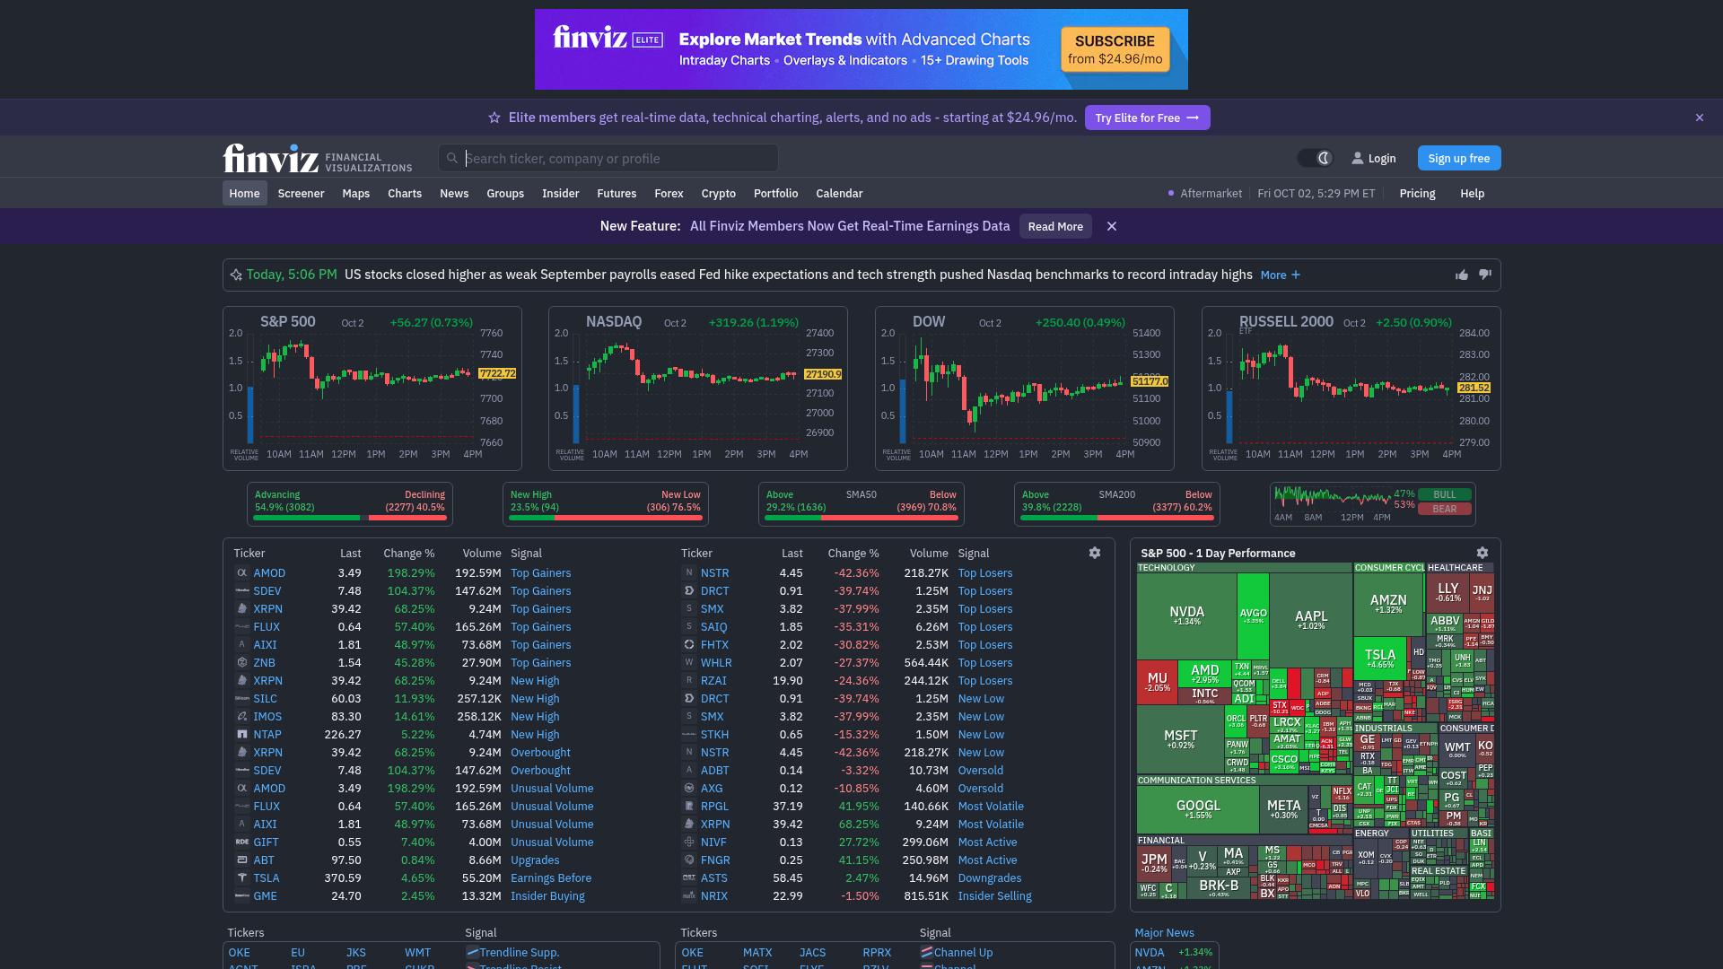Click the TSLA company logo icon

coord(241,877)
